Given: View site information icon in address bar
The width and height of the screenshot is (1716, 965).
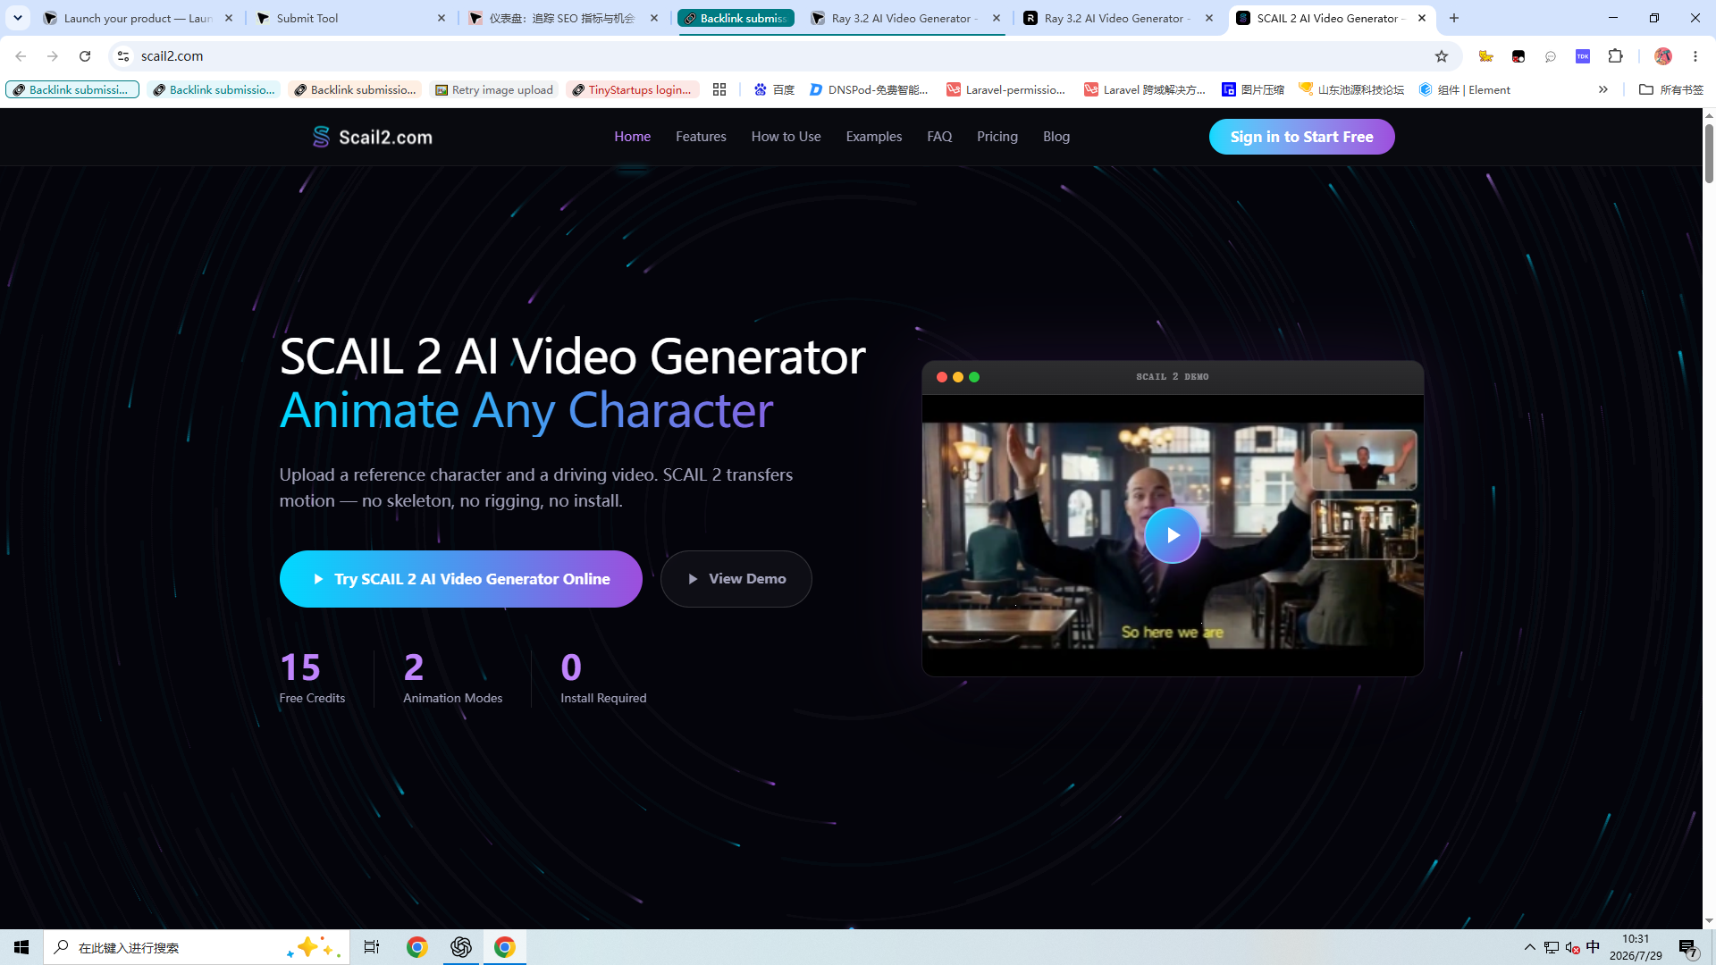Looking at the screenshot, I should coord(123,56).
